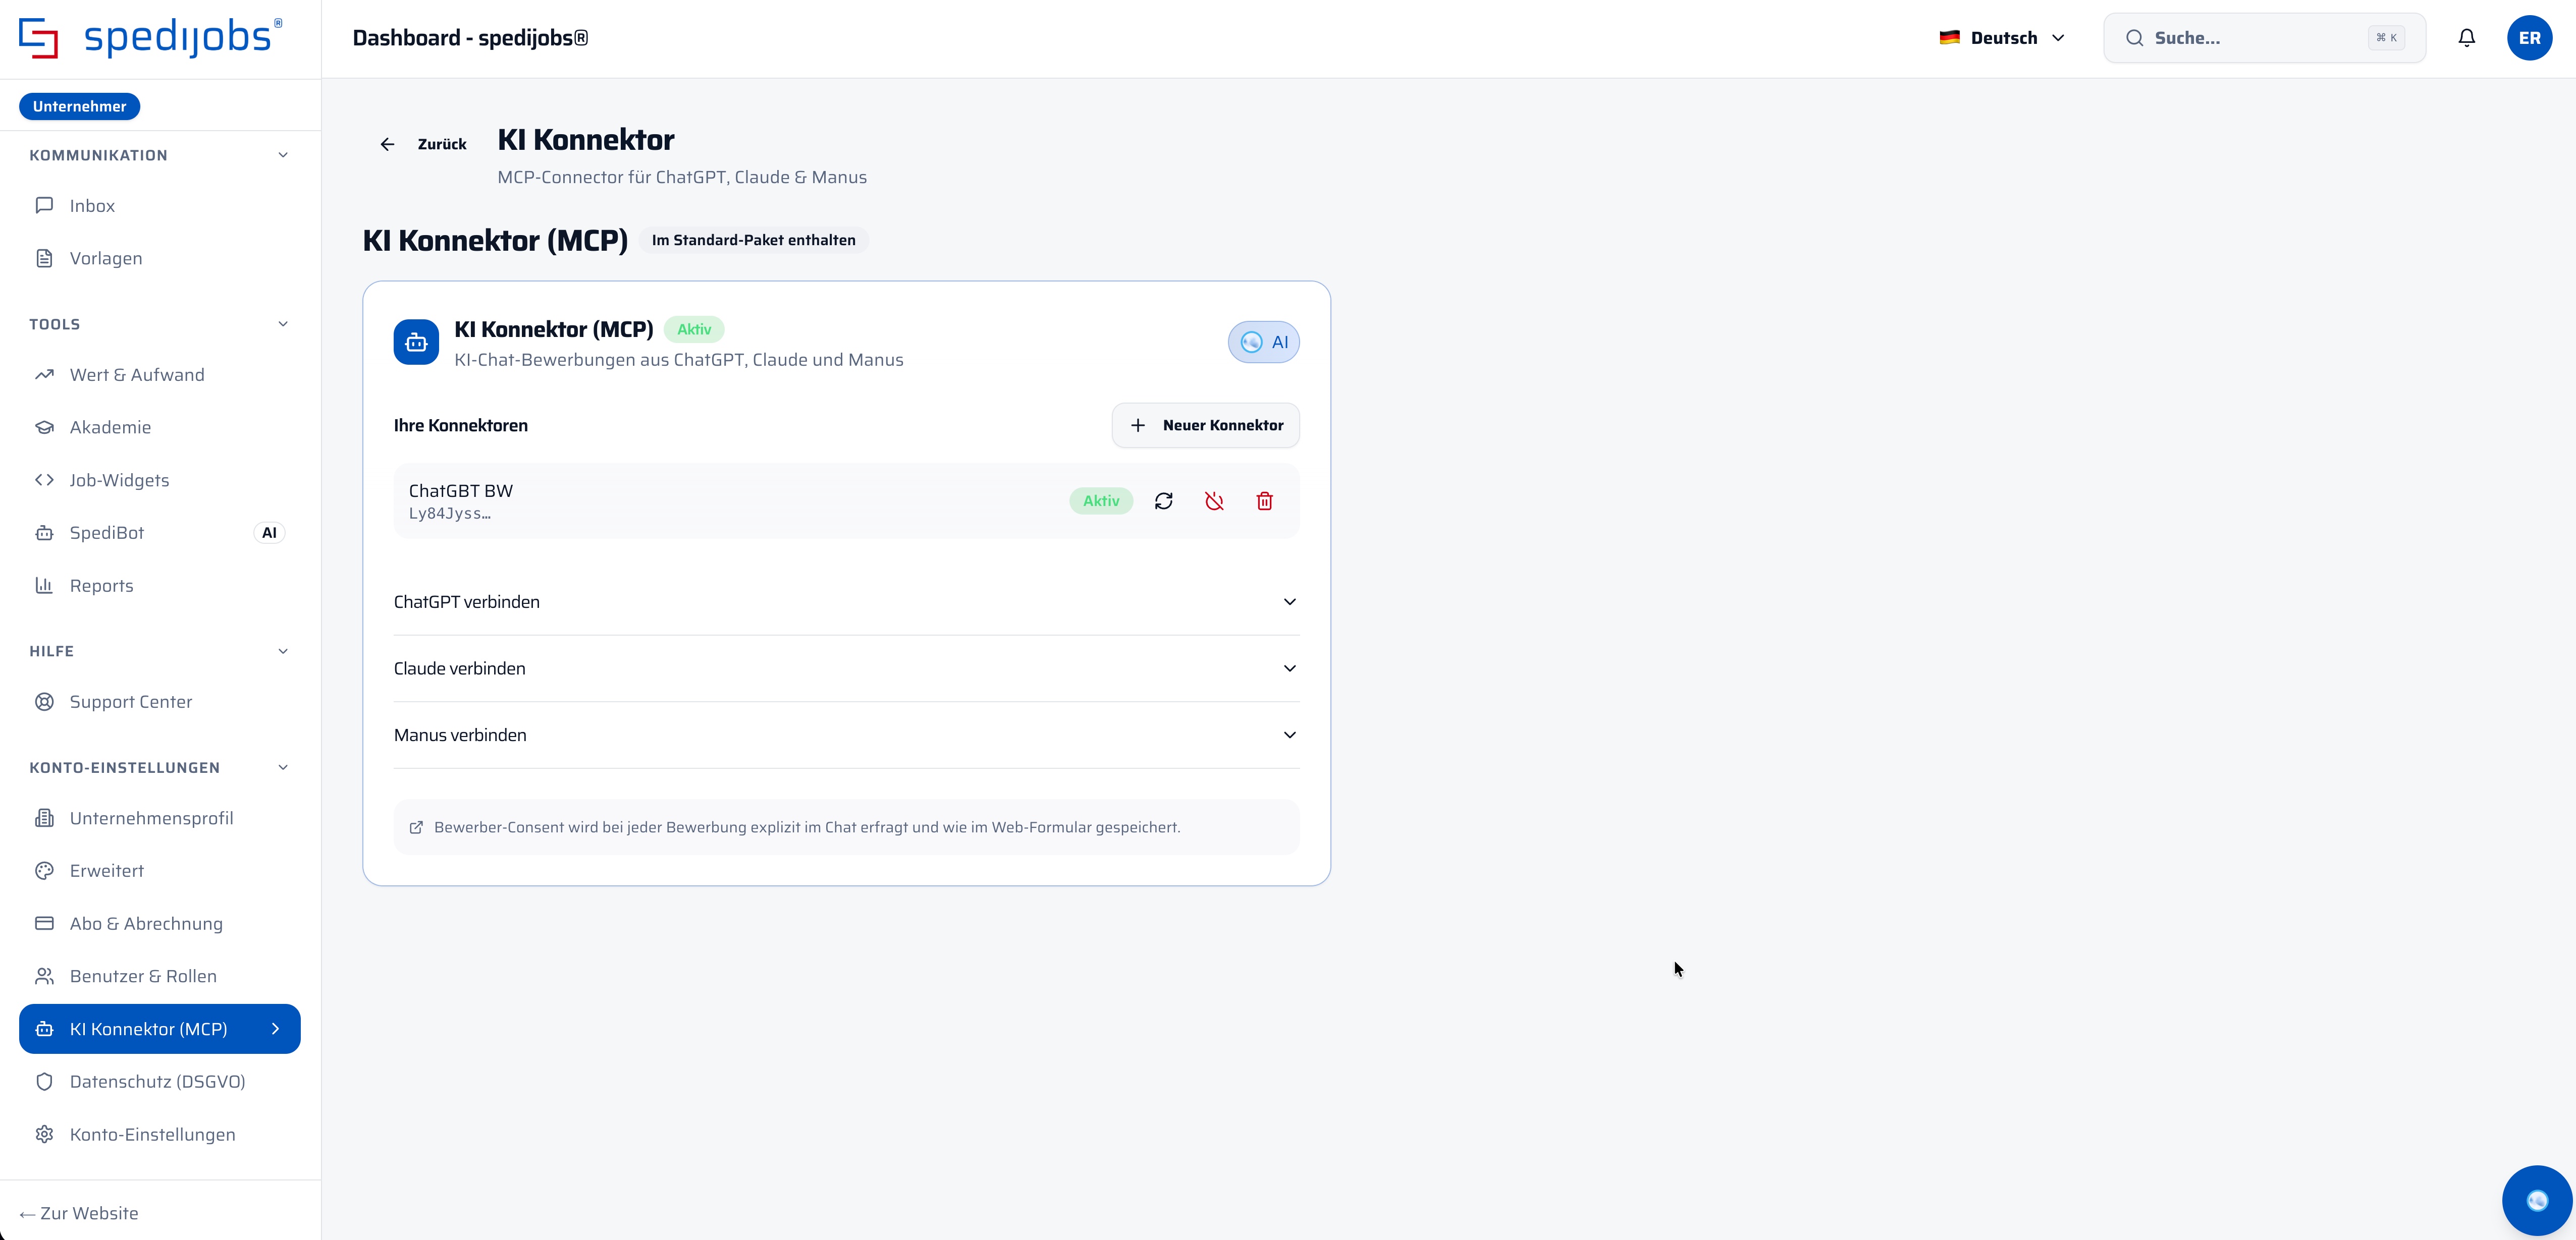
Task: Open Job-Widgets
Action: coord(160,481)
